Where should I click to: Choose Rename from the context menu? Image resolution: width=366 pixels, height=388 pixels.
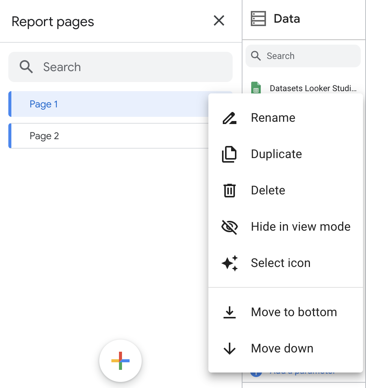pos(273,118)
